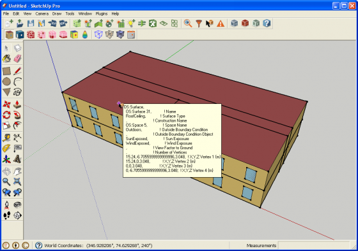Select the Follow Me tool
Screen dimensions: 358x251
click(17, 115)
